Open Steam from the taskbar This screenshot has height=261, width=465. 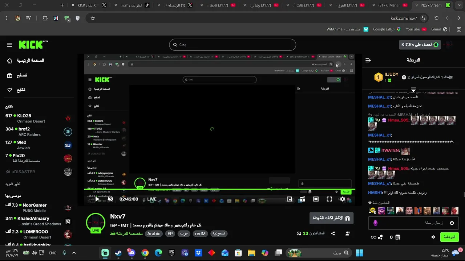pyautogui.click(x=118, y=253)
